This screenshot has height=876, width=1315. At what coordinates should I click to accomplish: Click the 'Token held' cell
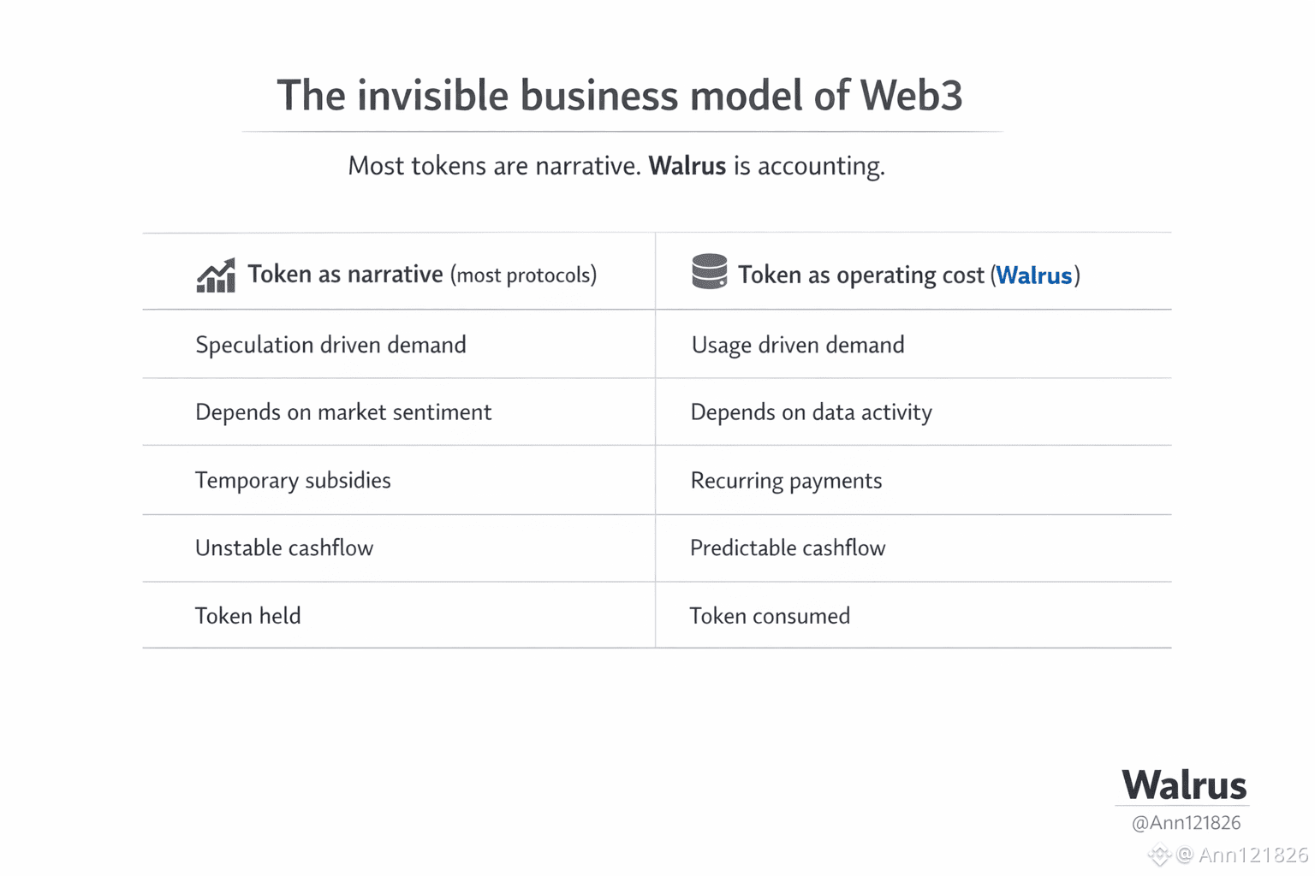pos(248,616)
